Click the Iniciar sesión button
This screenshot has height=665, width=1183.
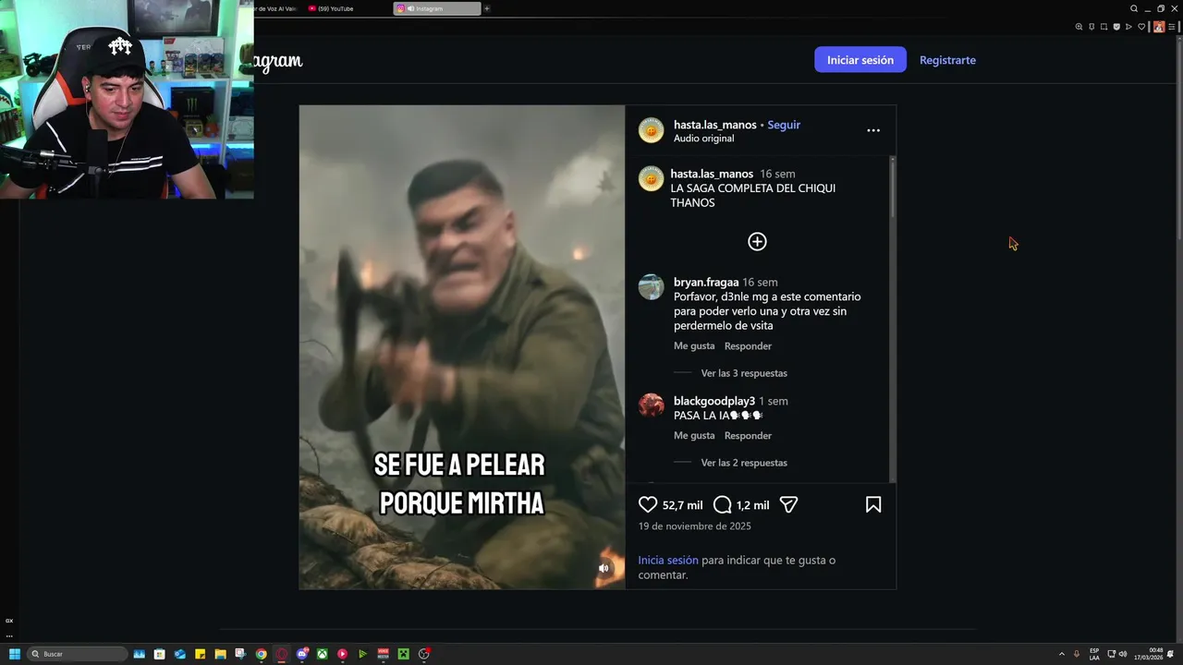coord(860,60)
